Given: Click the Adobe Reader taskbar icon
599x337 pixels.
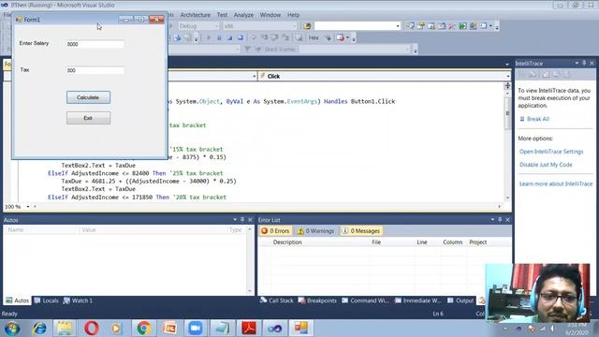Looking at the screenshot, I should coord(249,328).
